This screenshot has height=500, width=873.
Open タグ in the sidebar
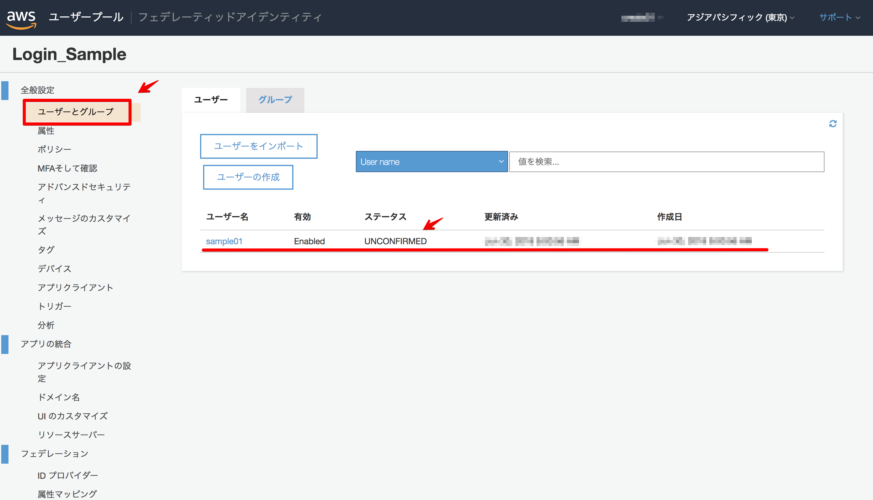click(46, 250)
